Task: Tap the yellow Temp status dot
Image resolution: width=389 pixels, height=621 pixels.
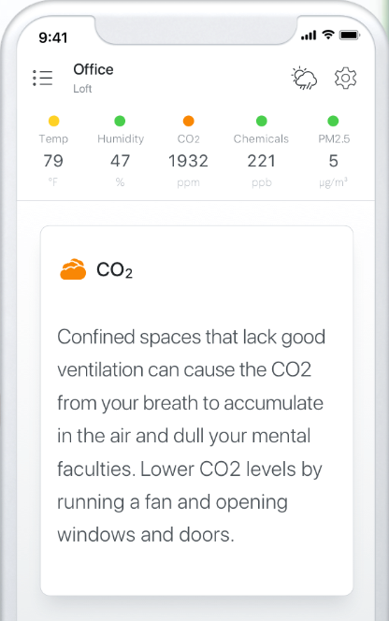Action: pos(53,121)
